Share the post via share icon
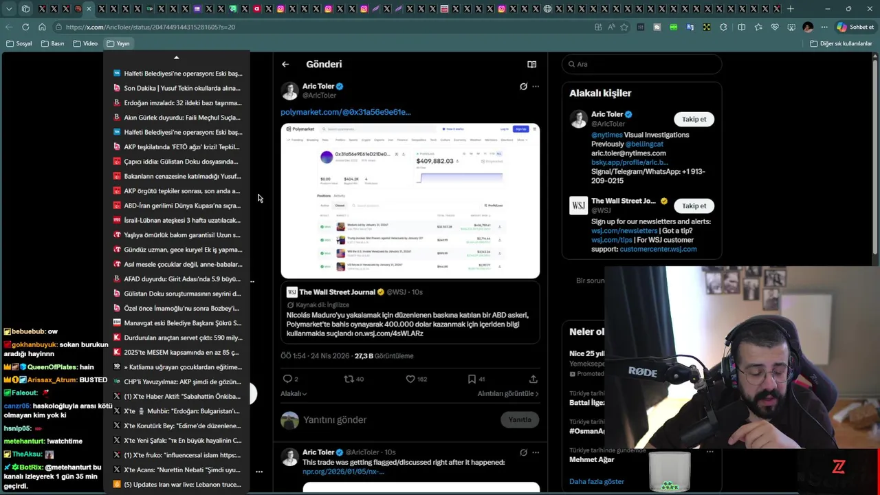Viewport: 880px width, 495px height. [533, 379]
